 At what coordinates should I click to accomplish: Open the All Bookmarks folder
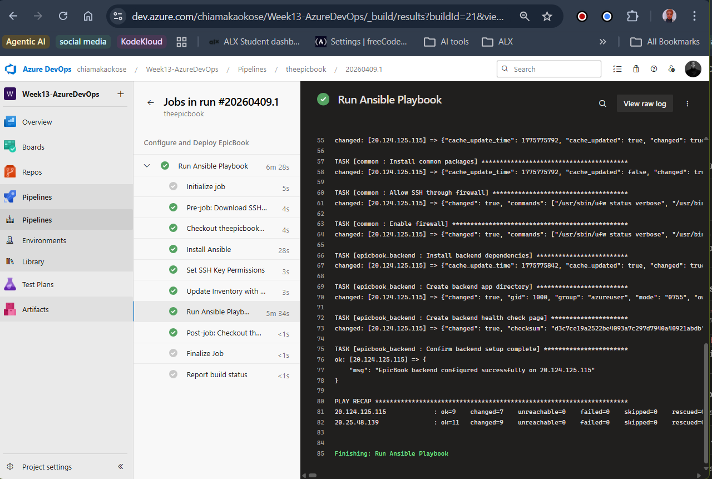(665, 42)
